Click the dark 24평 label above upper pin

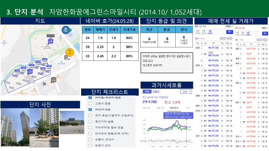coord(50,36)
